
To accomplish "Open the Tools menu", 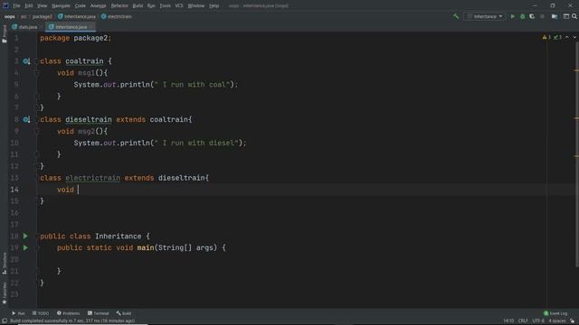I will pyautogui.click(x=165, y=6).
